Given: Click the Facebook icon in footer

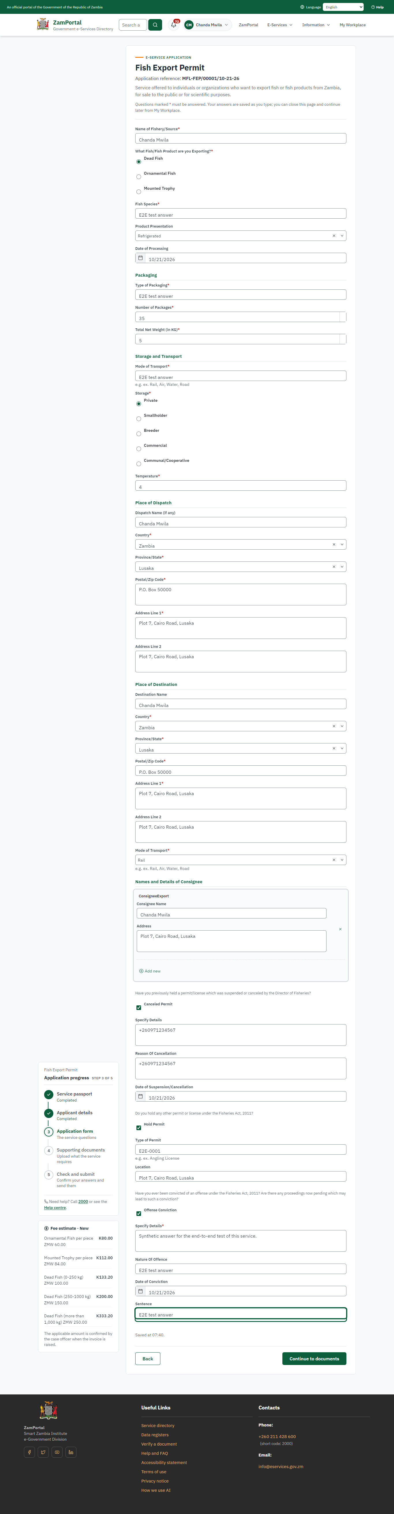Looking at the screenshot, I should point(29,1452).
